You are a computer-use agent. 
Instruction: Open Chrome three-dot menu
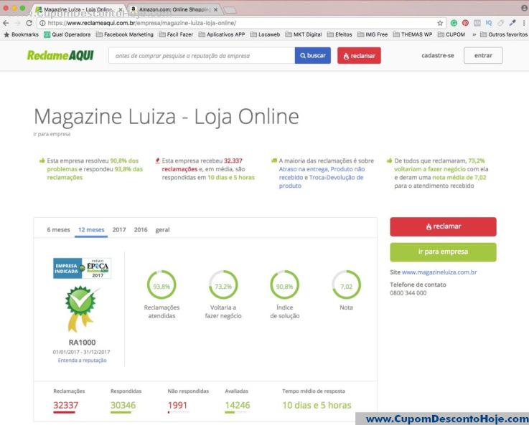[x=523, y=23]
